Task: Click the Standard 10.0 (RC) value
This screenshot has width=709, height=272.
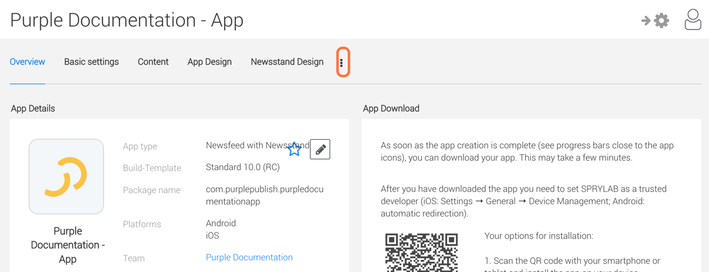Action: [243, 167]
